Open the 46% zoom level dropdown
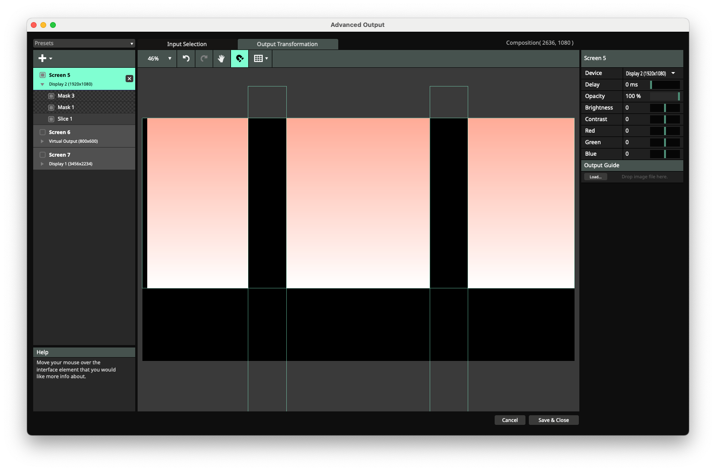The height and width of the screenshot is (471, 716). pos(159,59)
